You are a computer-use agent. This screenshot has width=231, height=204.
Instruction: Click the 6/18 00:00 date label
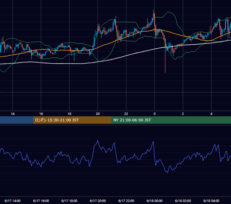[x=155, y=201]
